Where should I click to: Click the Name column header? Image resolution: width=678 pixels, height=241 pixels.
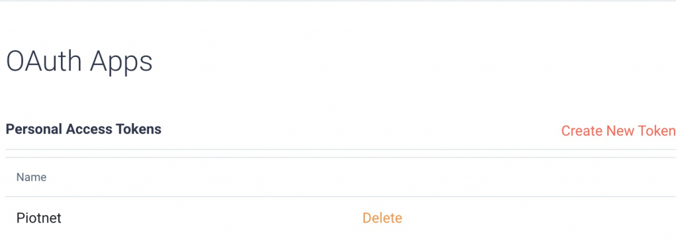coord(32,177)
